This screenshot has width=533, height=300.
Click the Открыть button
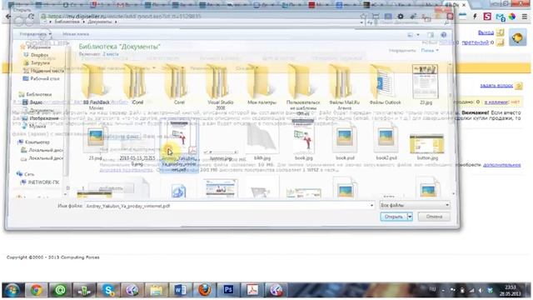point(393,217)
